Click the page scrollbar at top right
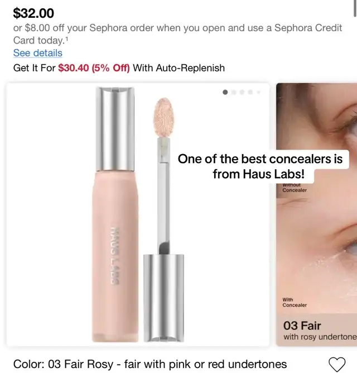Image resolution: width=357 pixels, height=373 pixels. click(x=355, y=8)
